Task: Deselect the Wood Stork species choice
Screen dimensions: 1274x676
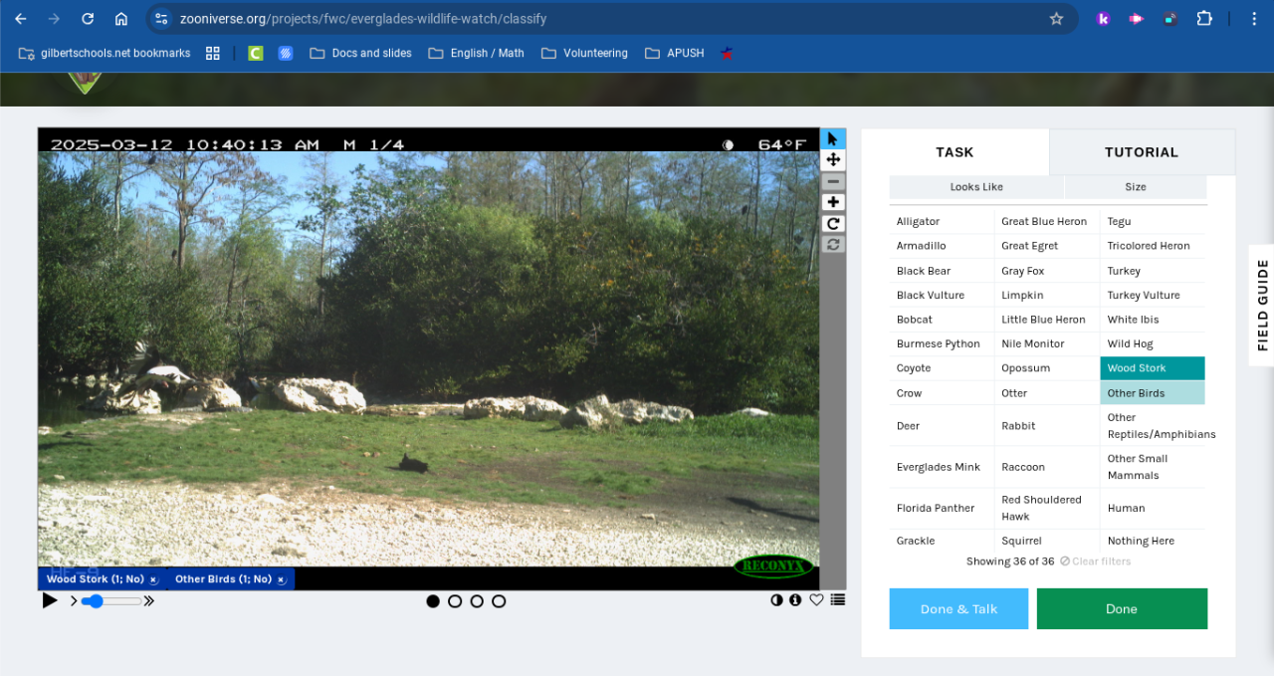Action: pyautogui.click(x=1153, y=368)
